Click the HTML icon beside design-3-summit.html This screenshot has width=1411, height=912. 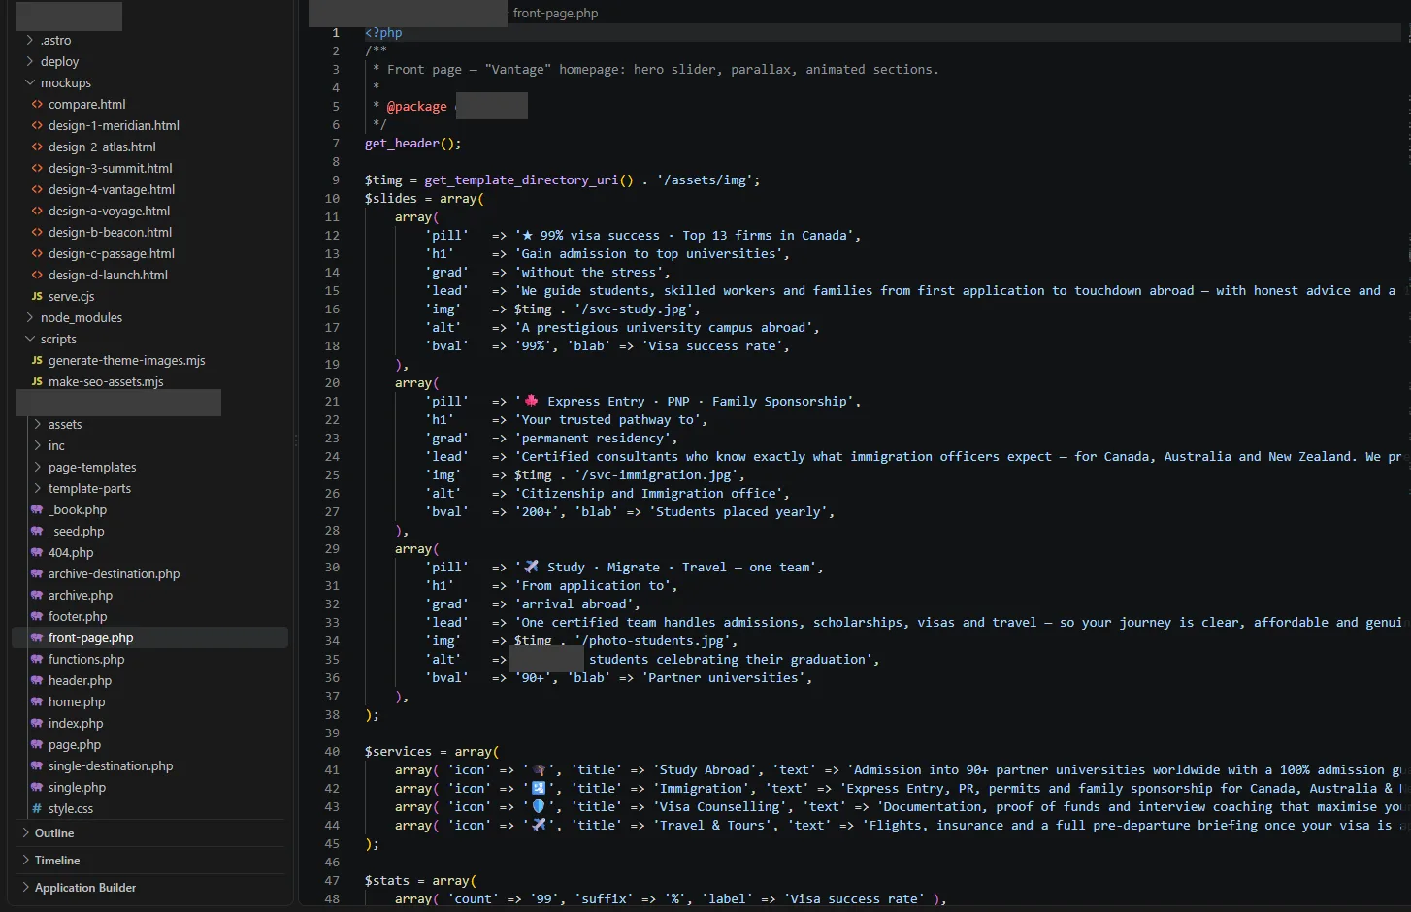coord(37,168)
